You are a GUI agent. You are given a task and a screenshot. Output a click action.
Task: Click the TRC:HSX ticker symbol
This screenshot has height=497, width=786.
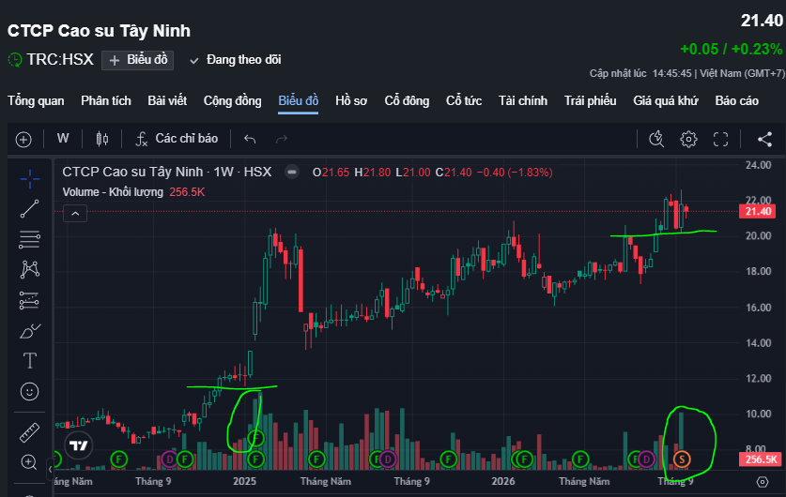click(x=60, y=60)
